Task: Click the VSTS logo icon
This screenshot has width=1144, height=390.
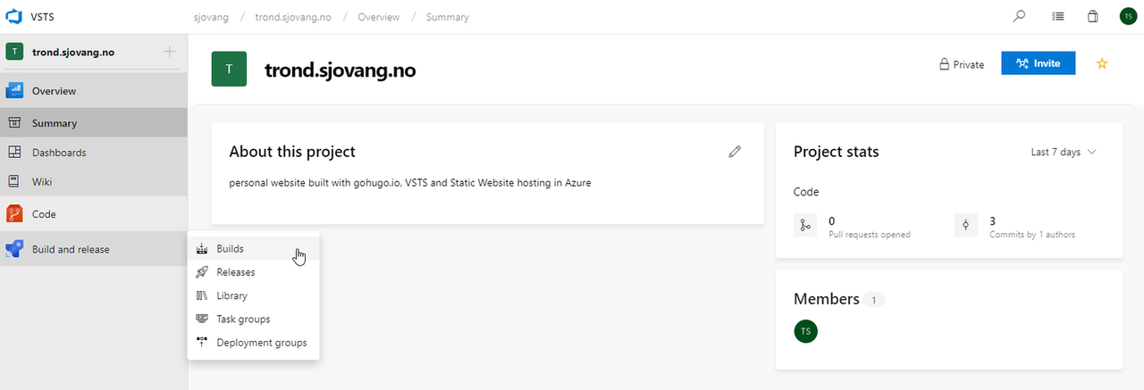Action: [14, 16]
